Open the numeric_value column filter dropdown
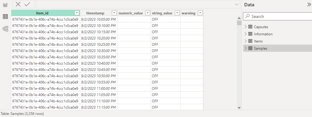 pos(147,13)
